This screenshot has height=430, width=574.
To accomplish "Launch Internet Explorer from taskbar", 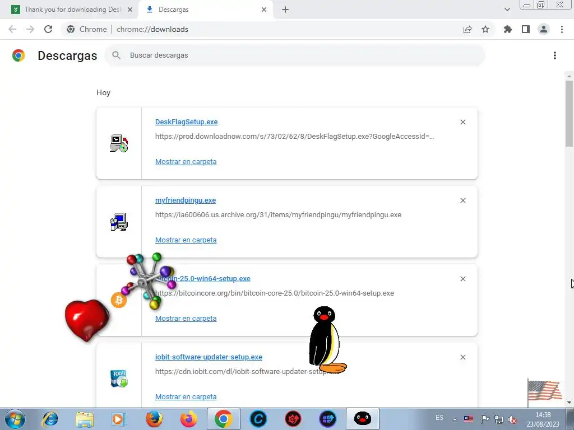I will point(50,419).
